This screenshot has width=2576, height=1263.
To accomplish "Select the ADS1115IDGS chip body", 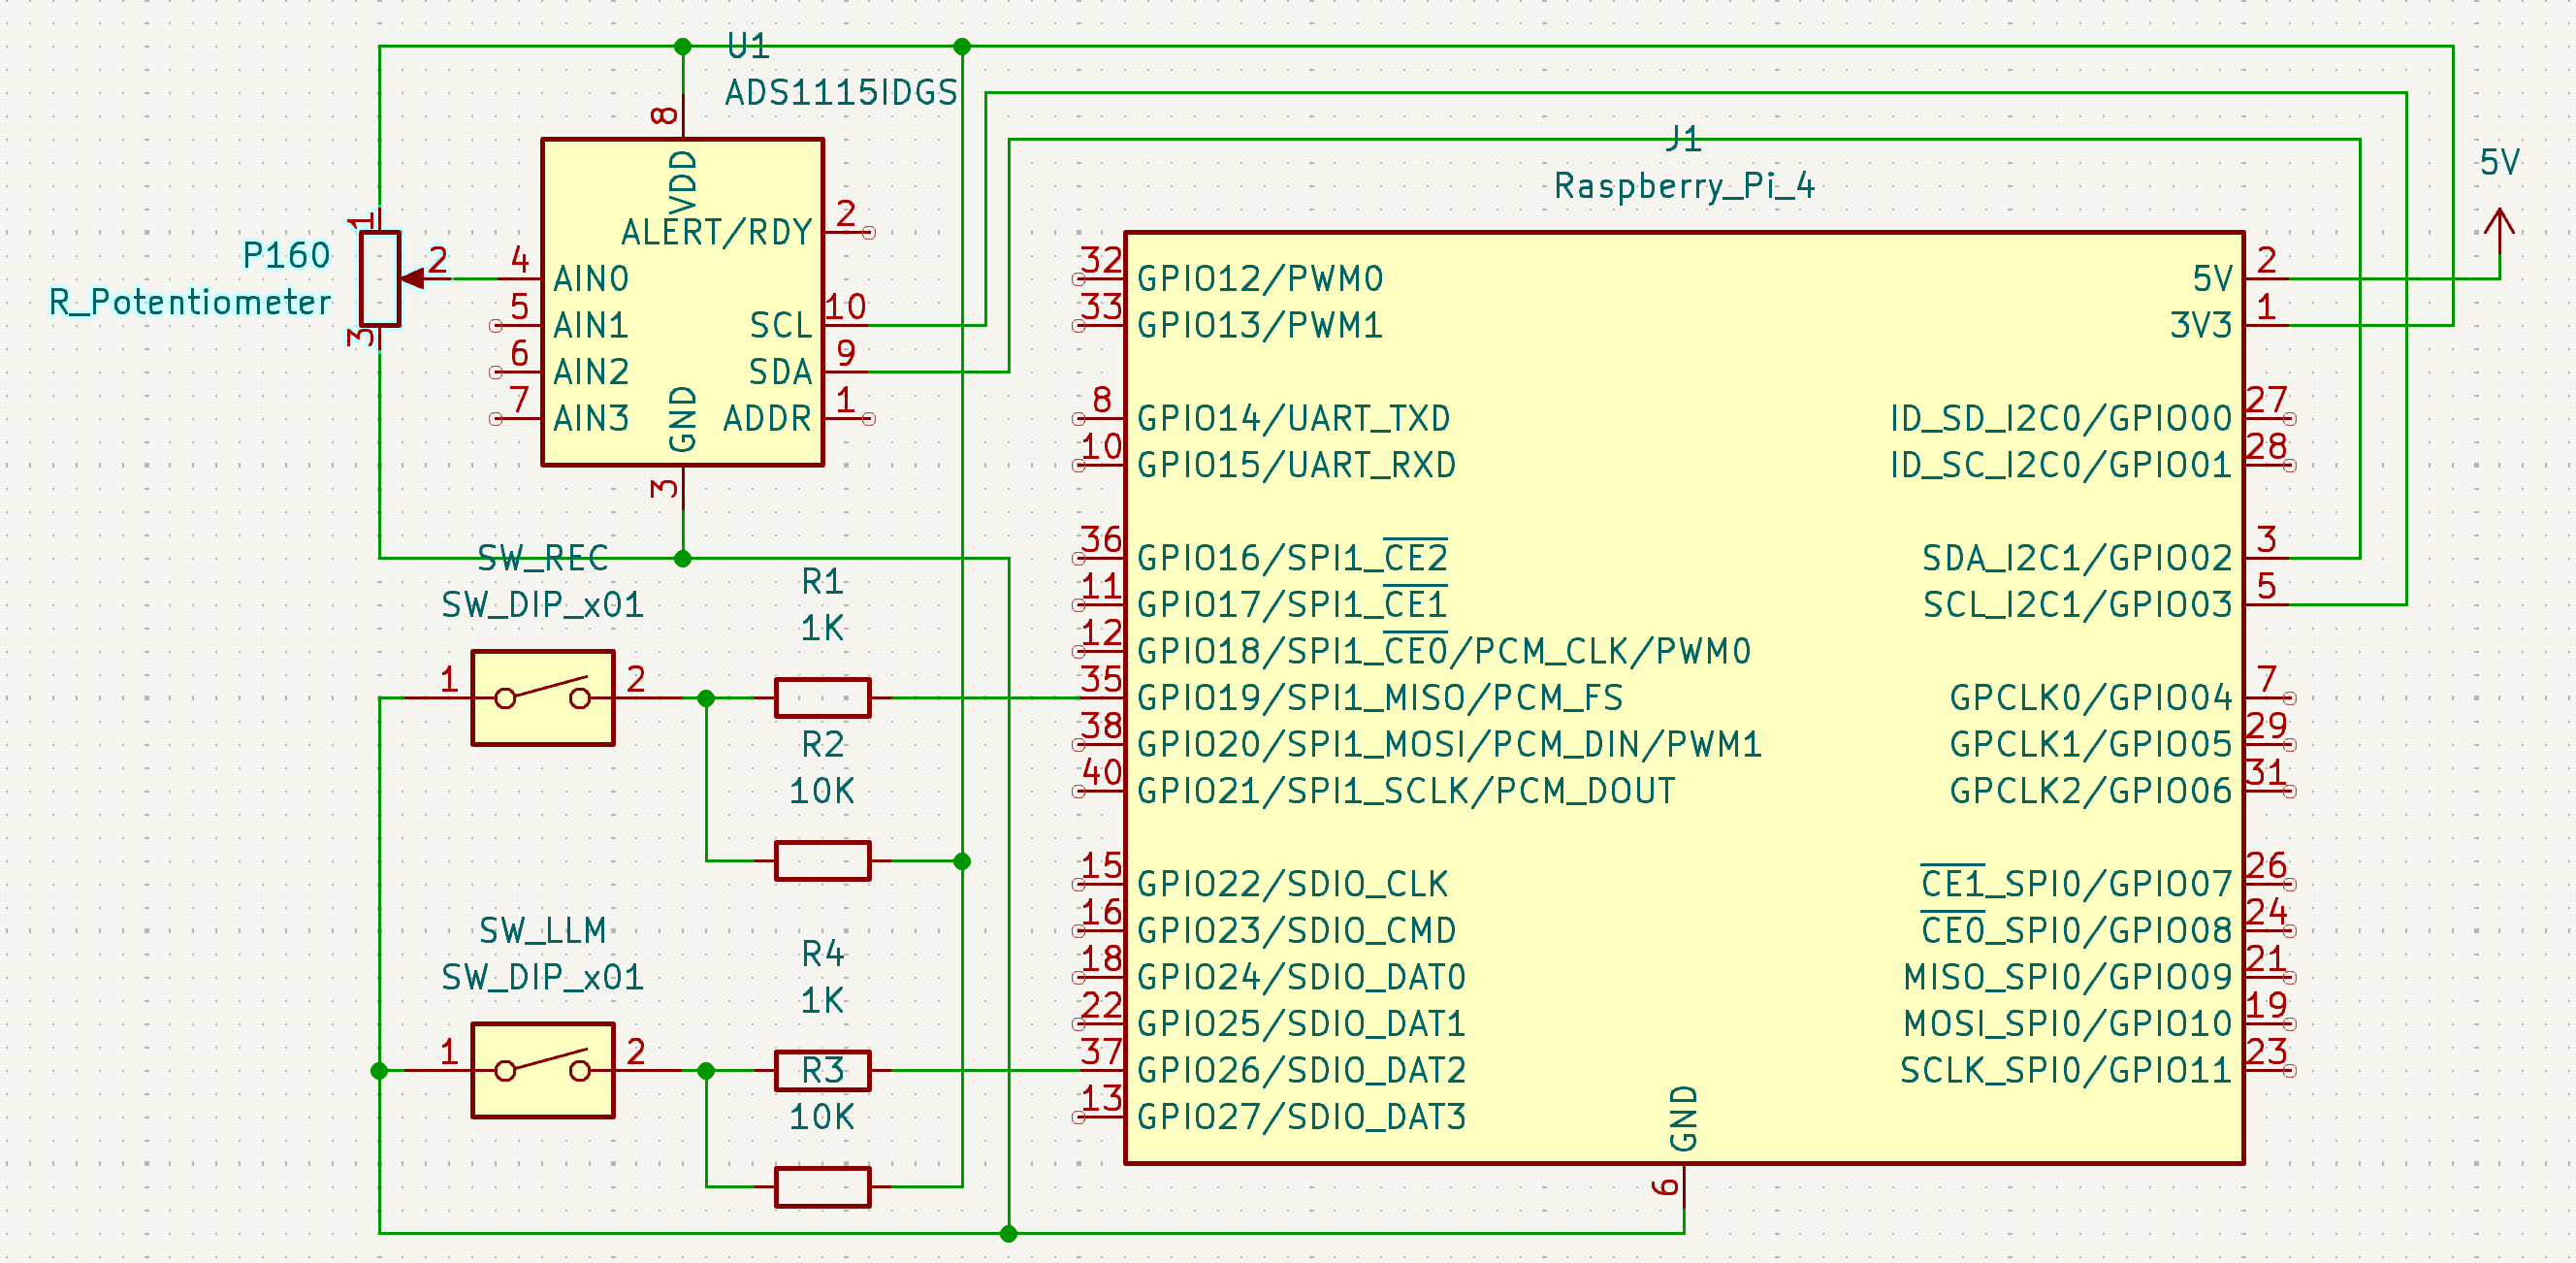I will 682,302.
